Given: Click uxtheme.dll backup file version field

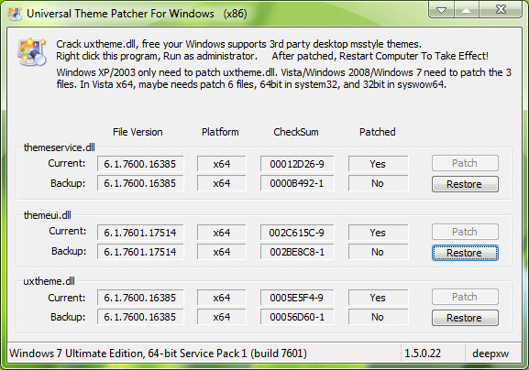Looking at the screenshot, I should [140, 317].
